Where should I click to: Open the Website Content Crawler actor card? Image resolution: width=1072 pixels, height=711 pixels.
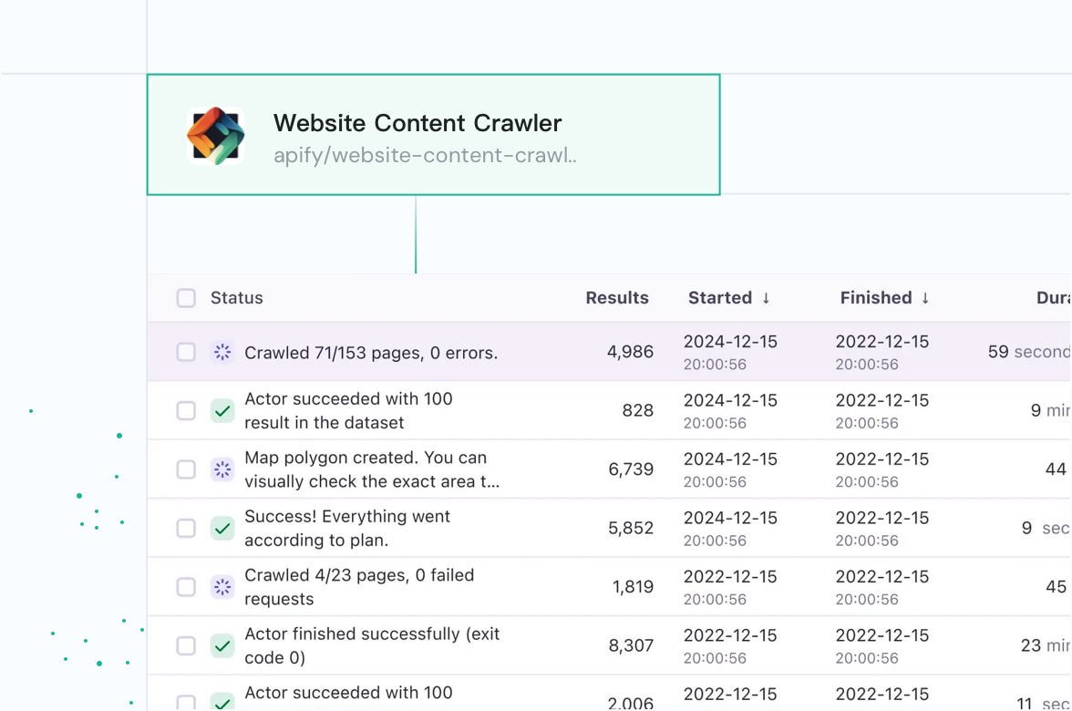pos(433,134)
